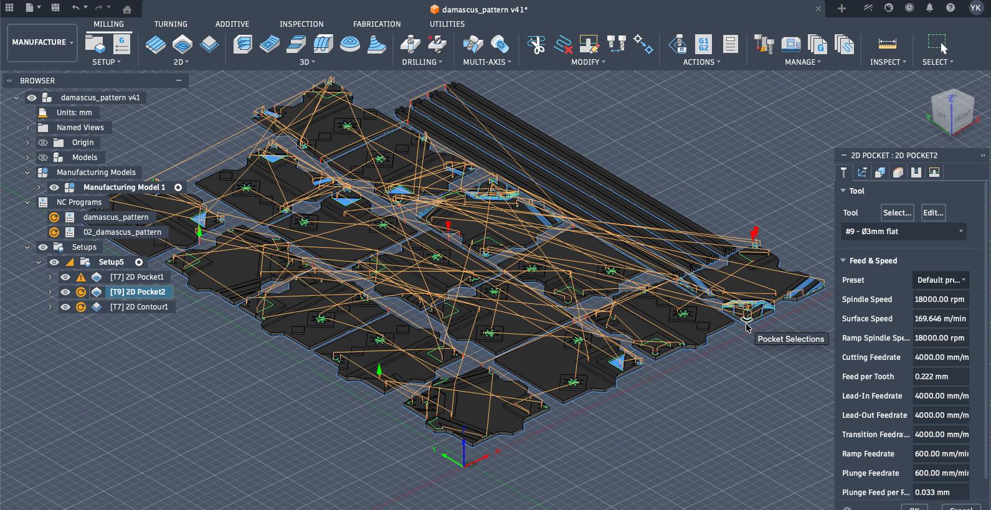Open the tool dropdown showing #9 - Ø3mm flat

(904, 232)
